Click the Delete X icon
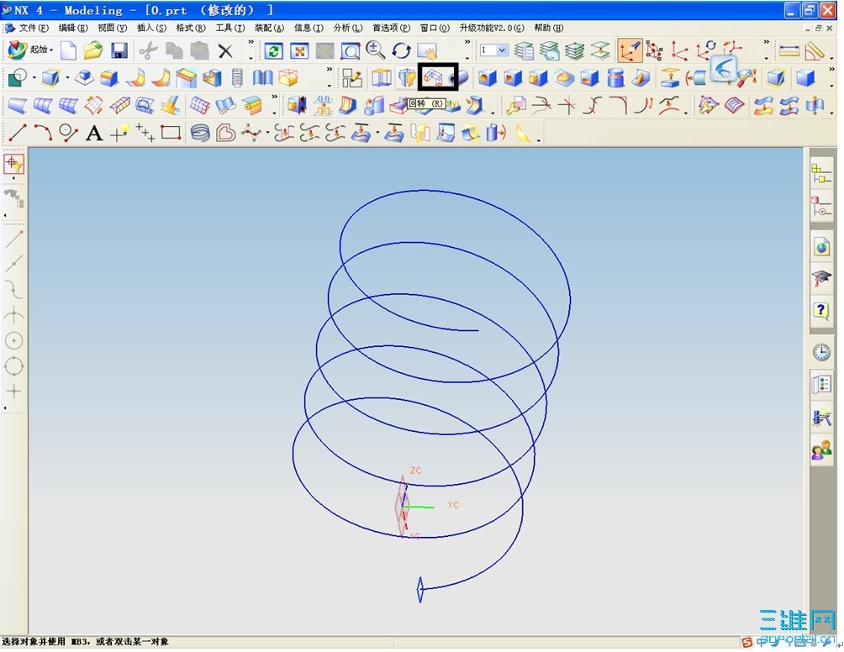This screenshot has height=652, width=844. coord(225,51)
